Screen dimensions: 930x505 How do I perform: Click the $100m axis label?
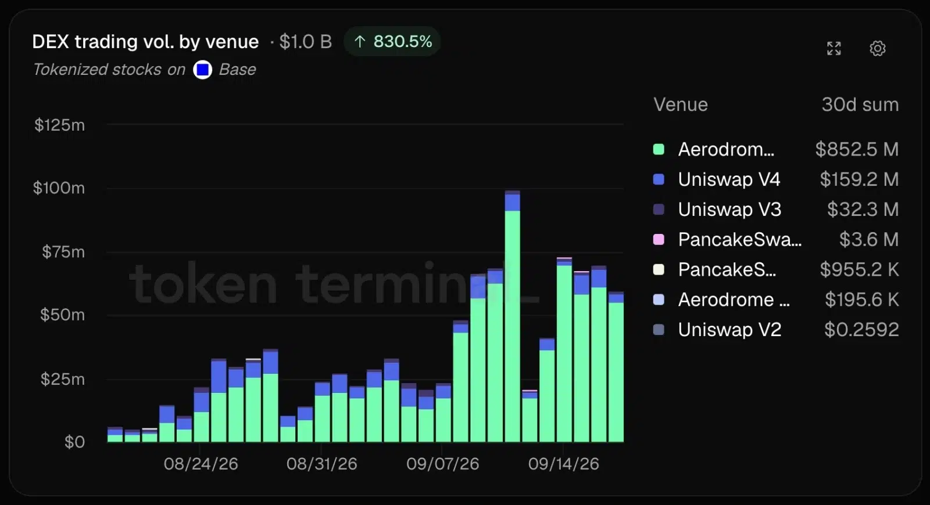tap(59, 188)
